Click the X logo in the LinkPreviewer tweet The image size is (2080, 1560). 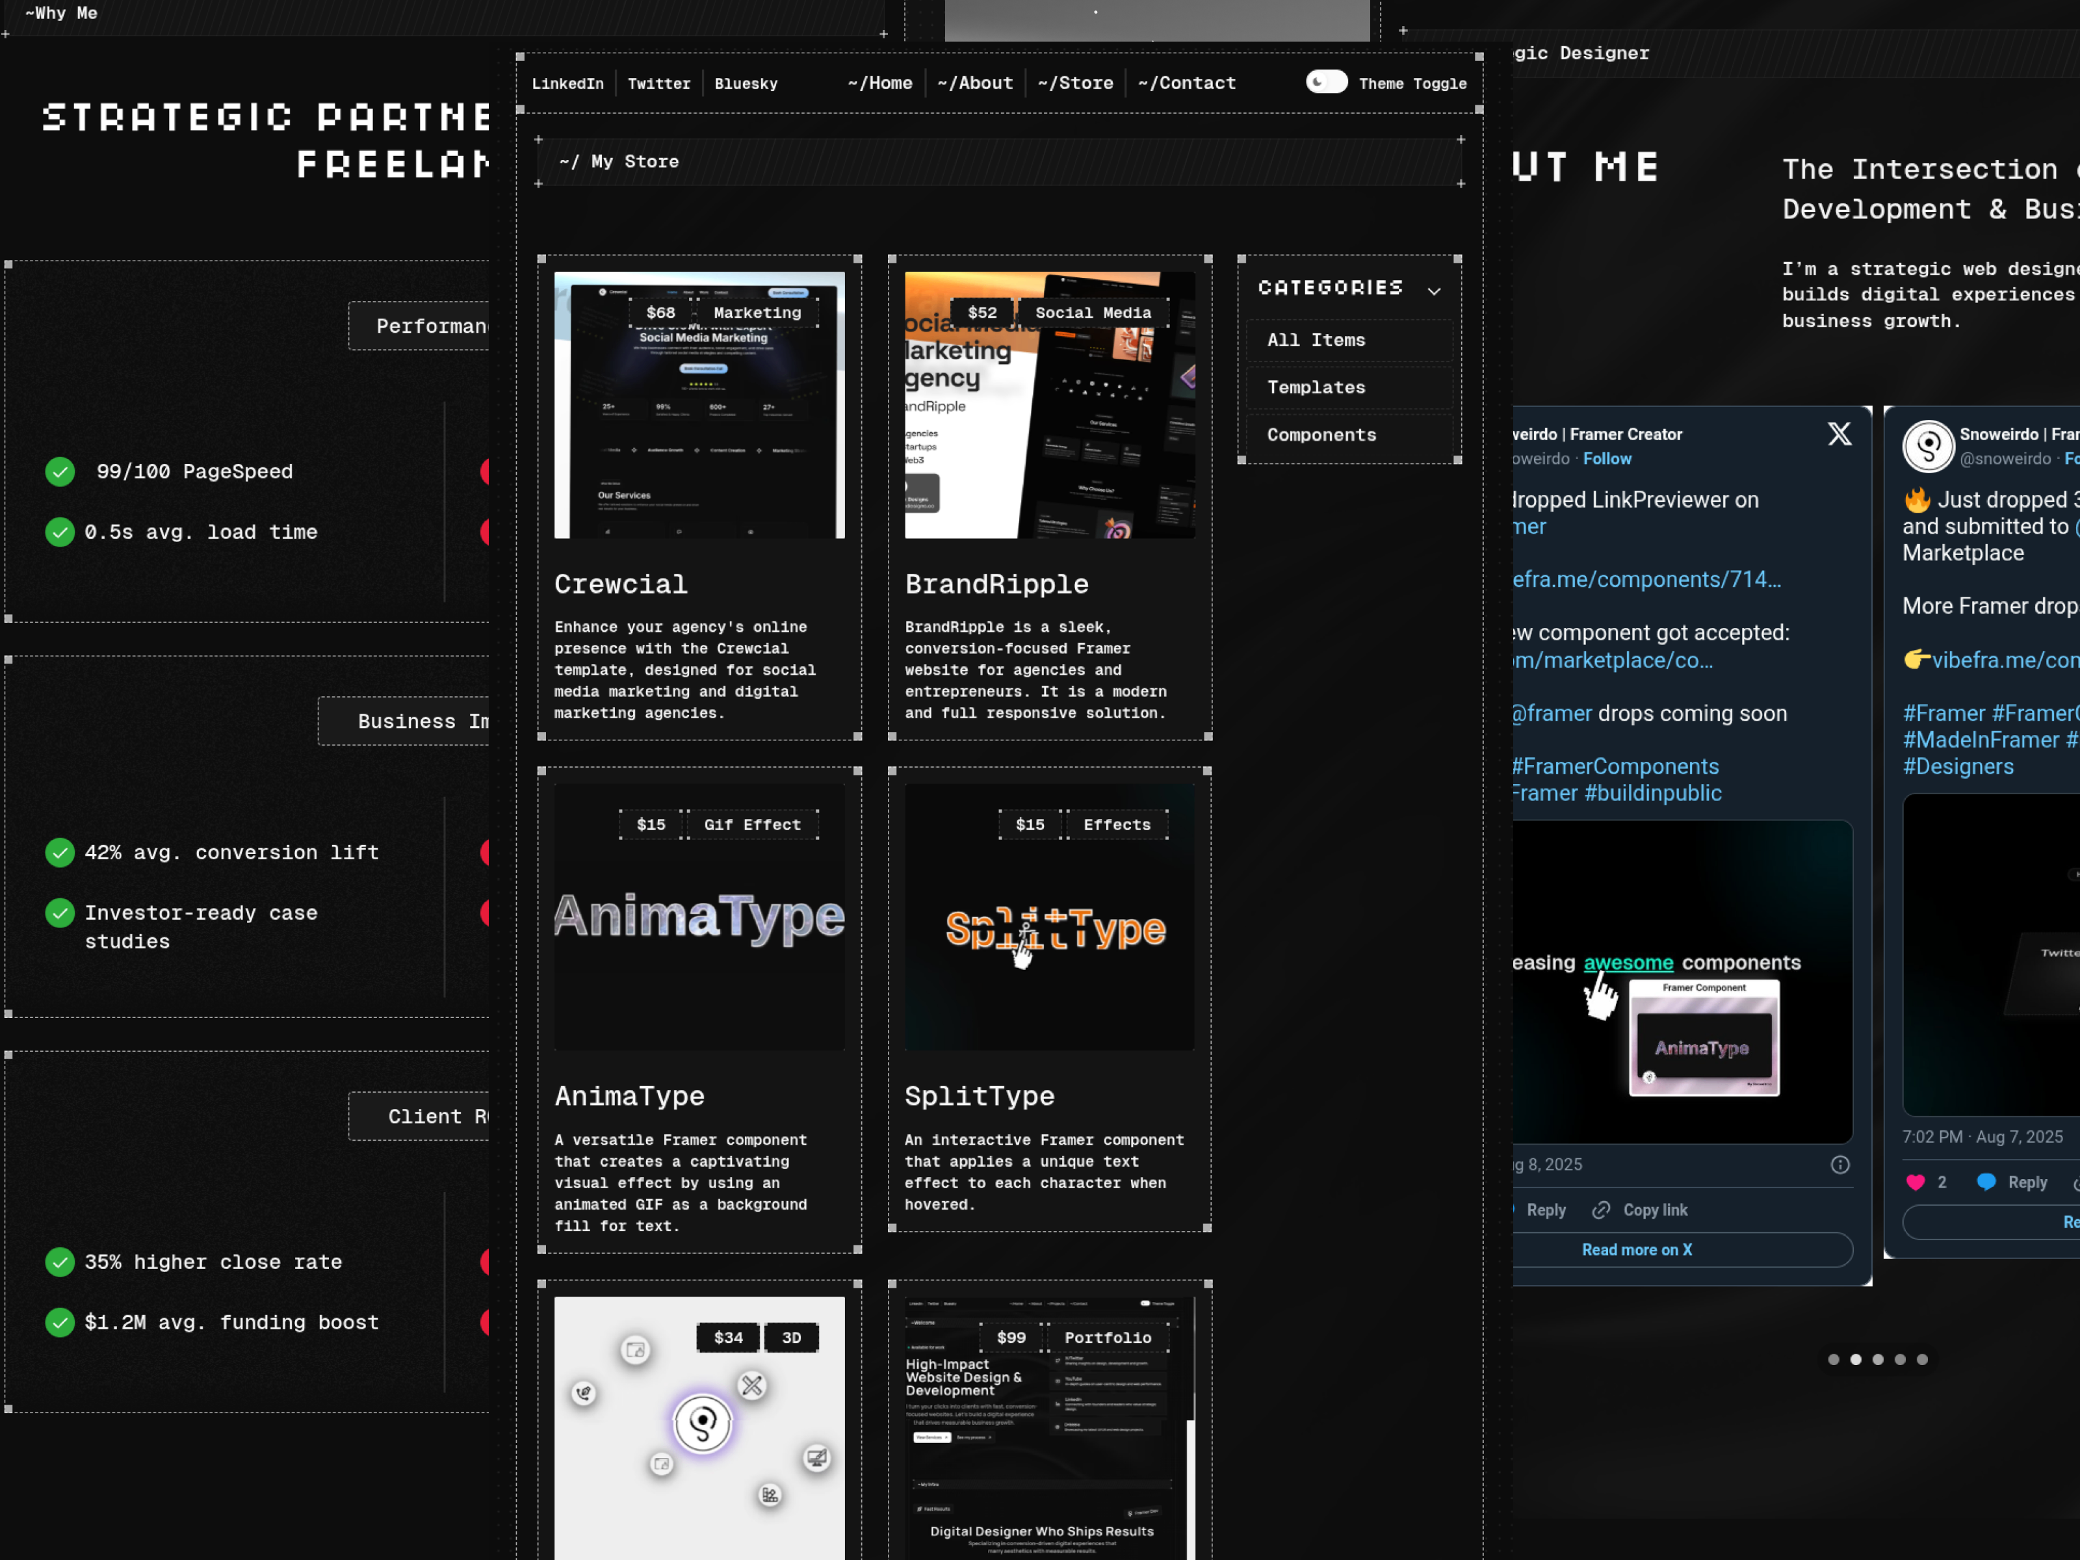coord(1839,434)
